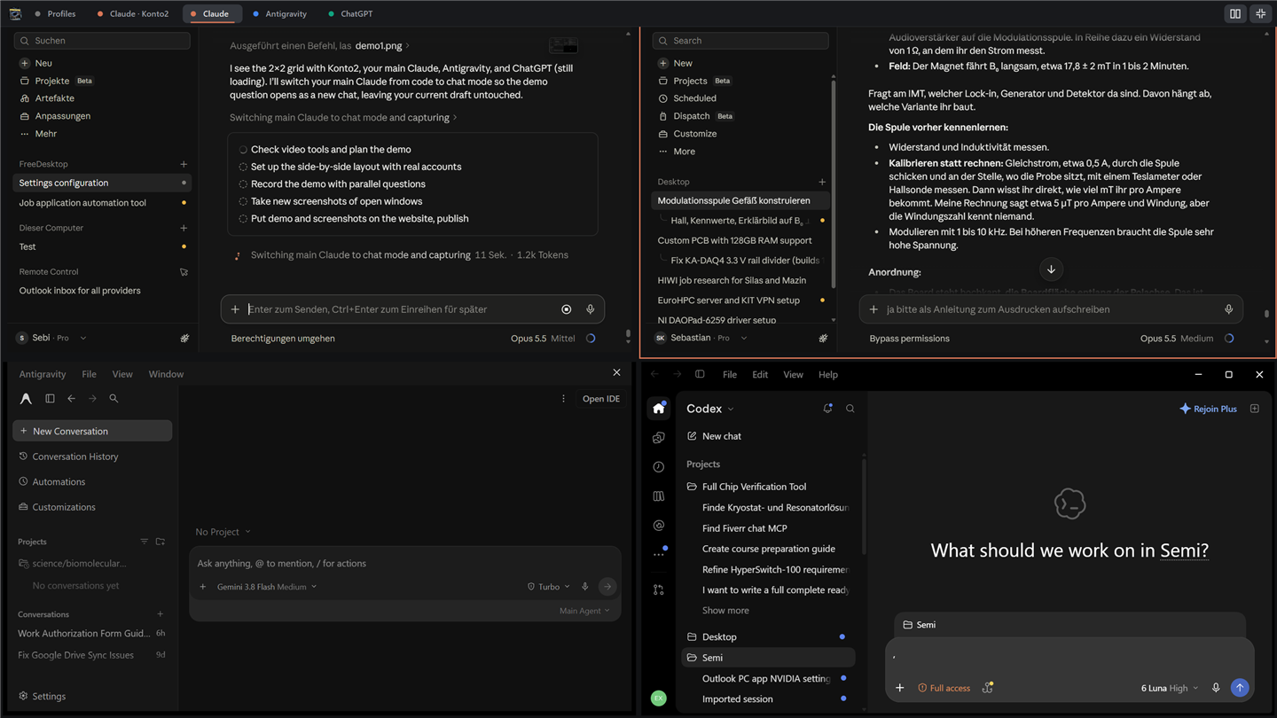Click the stop icon beside the German Claude message field
Viewport: 1277px width, 718px height.
point(567,309)
